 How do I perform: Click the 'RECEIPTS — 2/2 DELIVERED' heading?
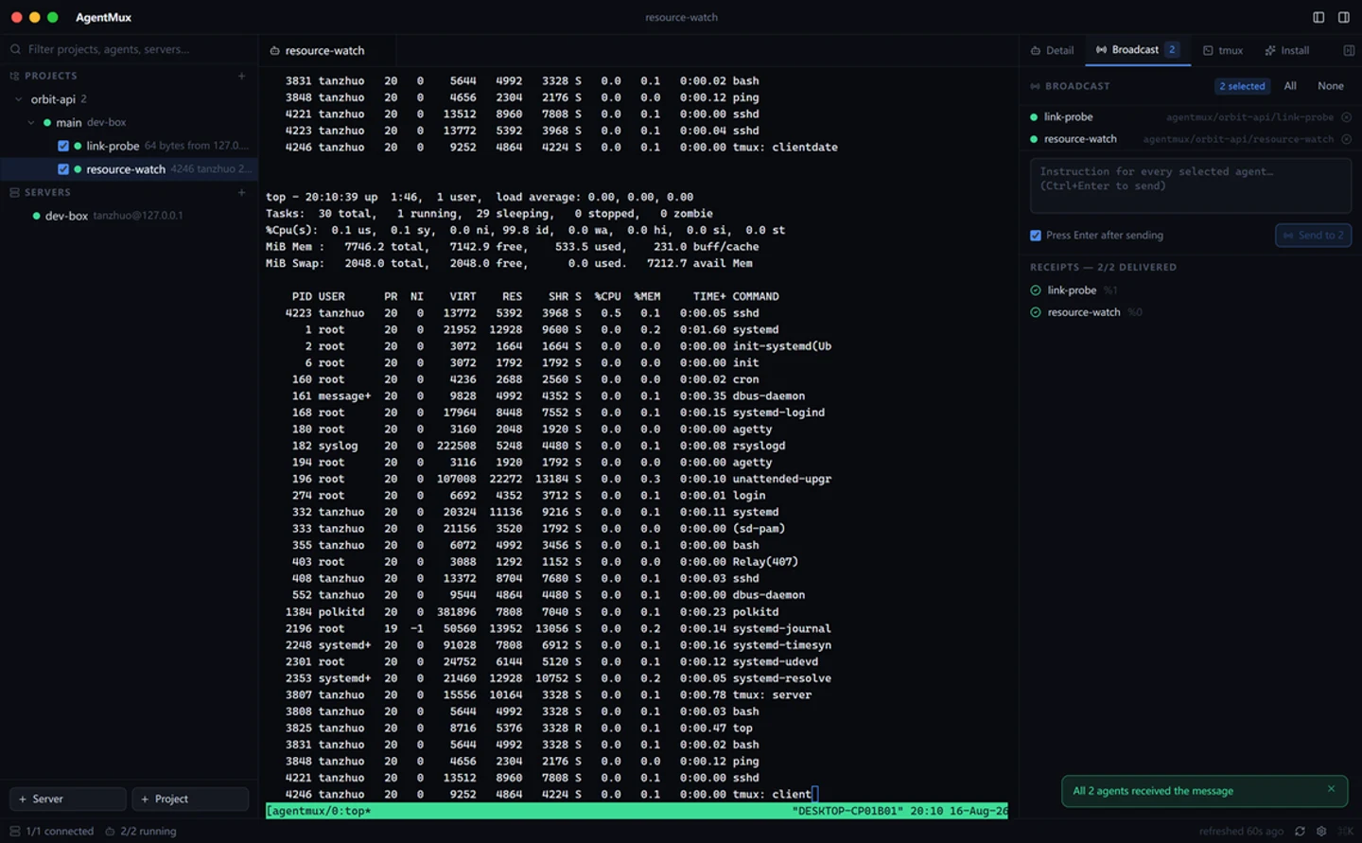click(1103, 267)
